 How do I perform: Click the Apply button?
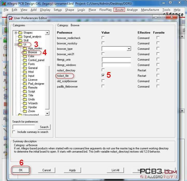[x=72, y=170]
